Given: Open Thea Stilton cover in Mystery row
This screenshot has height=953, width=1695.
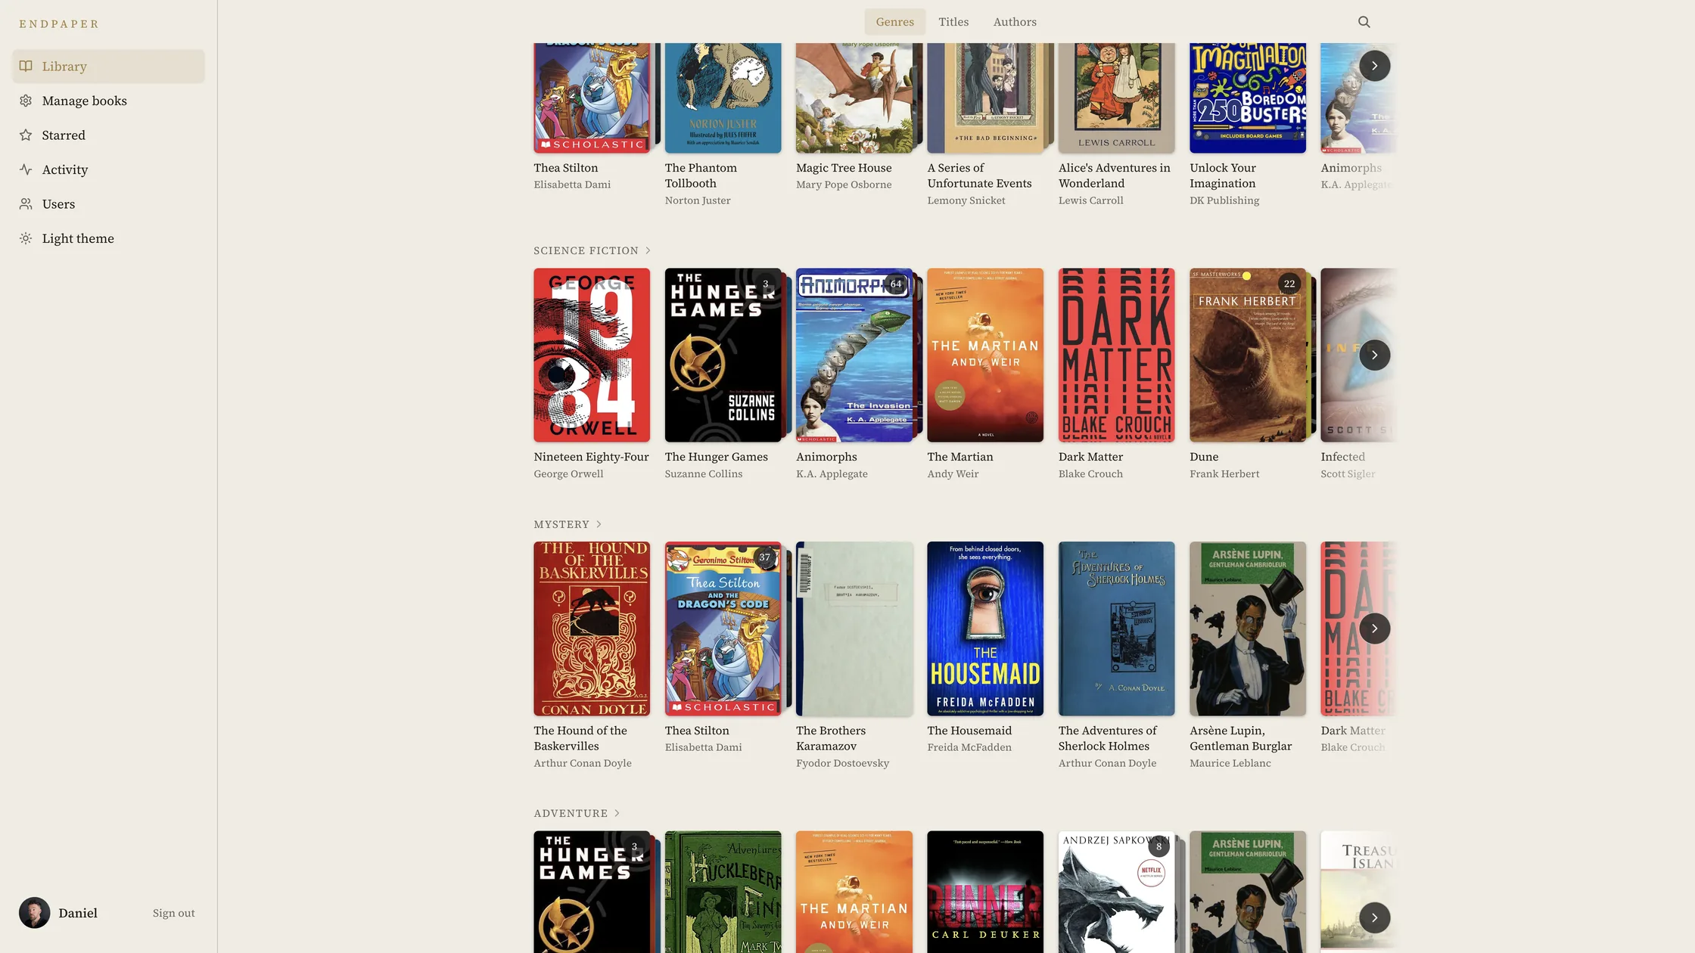Looking at the screenshot, I should click(x=723, y=629).
